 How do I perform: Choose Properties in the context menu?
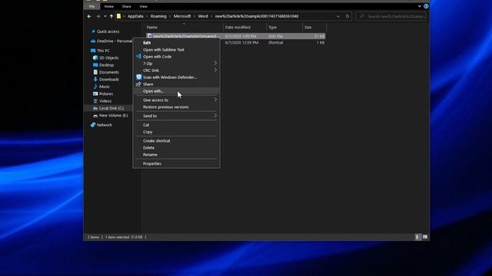[152, 163]
